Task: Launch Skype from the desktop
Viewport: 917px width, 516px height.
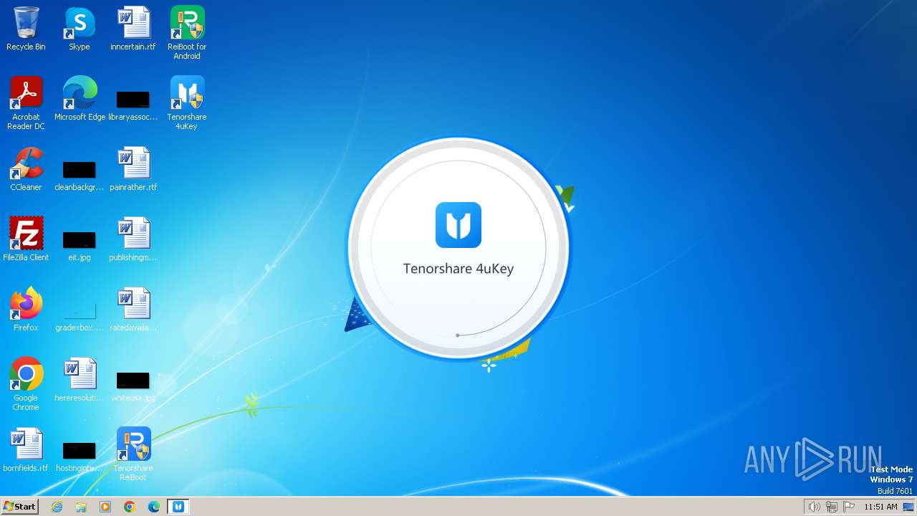Action: (x=80, y=29)
